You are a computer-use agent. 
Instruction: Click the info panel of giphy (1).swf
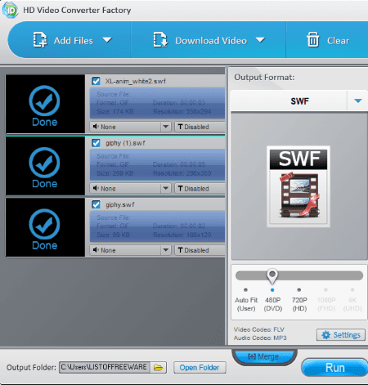[158, 165]
